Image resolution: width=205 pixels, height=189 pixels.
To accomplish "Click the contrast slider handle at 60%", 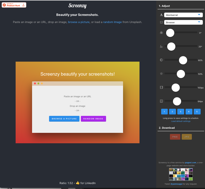I will coord(183,60).
